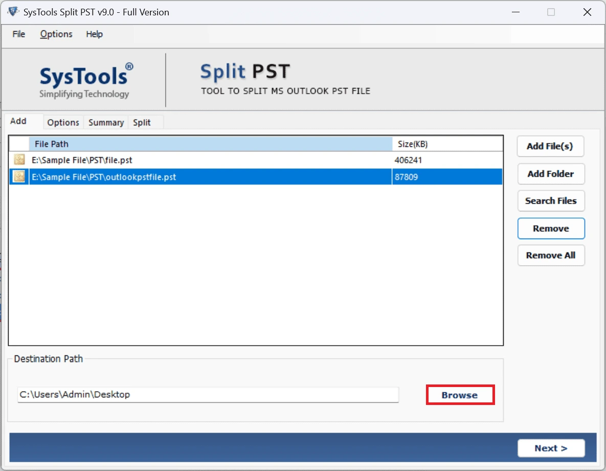Switch to the Summary tab
This screenshot has width=606, height=471.
pos(106,122)
